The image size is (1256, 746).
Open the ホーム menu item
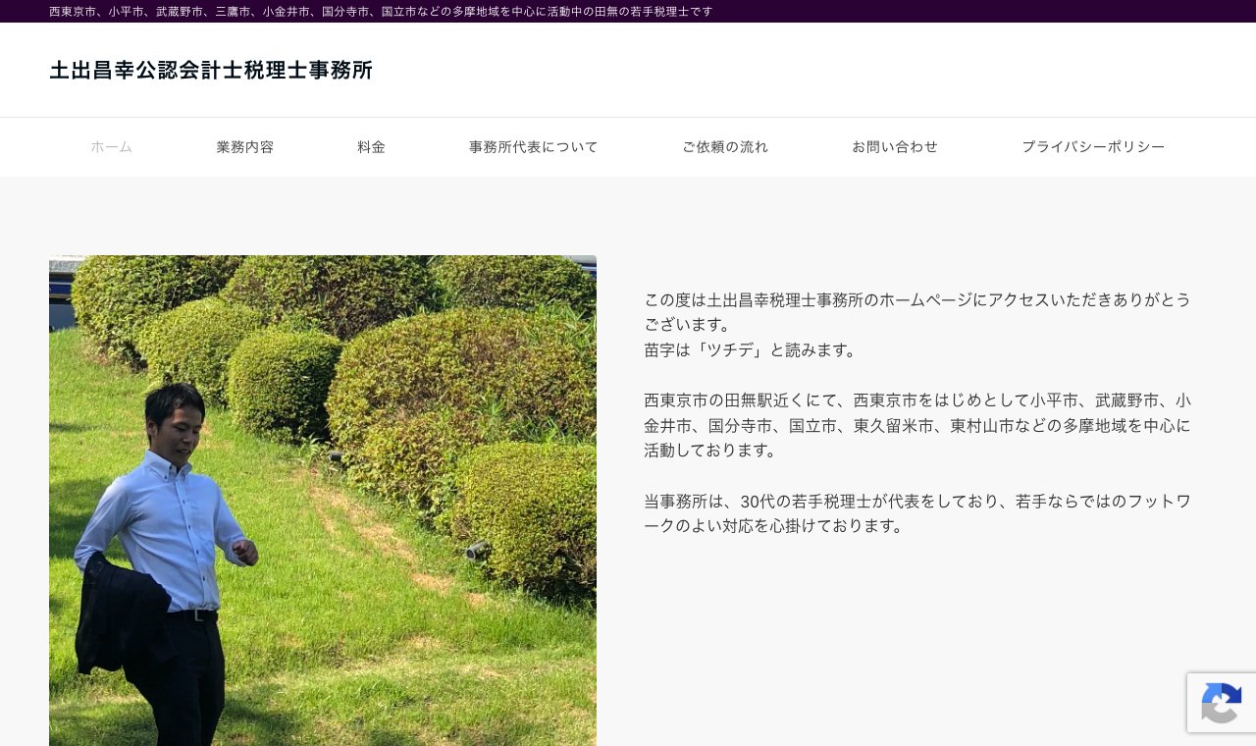[x=111, y=147]
